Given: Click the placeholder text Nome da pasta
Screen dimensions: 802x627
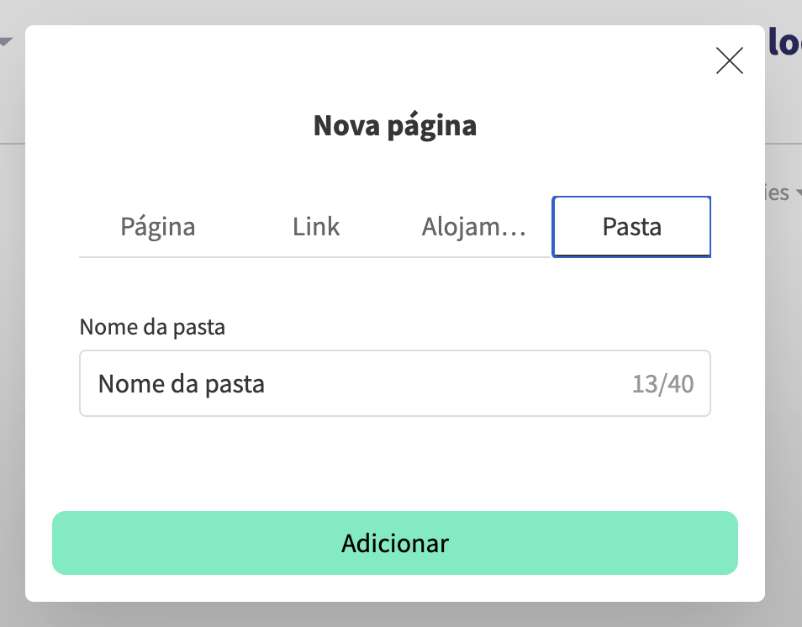Looking at the screenshot, I should pos(182,383).
